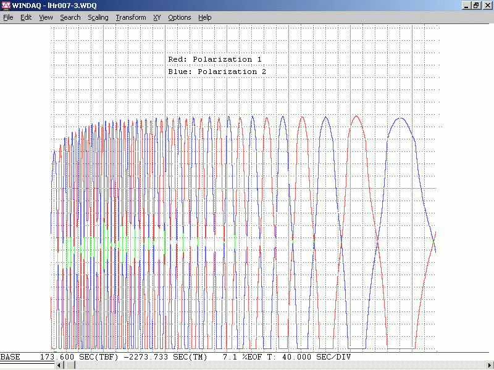
Task: Close the WINDAQ window
Action: coord(487,6)
